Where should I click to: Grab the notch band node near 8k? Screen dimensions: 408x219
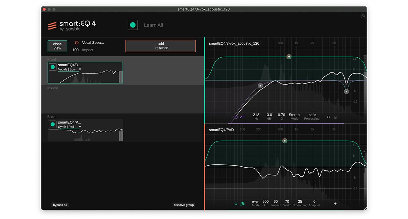tap(346, 91)
